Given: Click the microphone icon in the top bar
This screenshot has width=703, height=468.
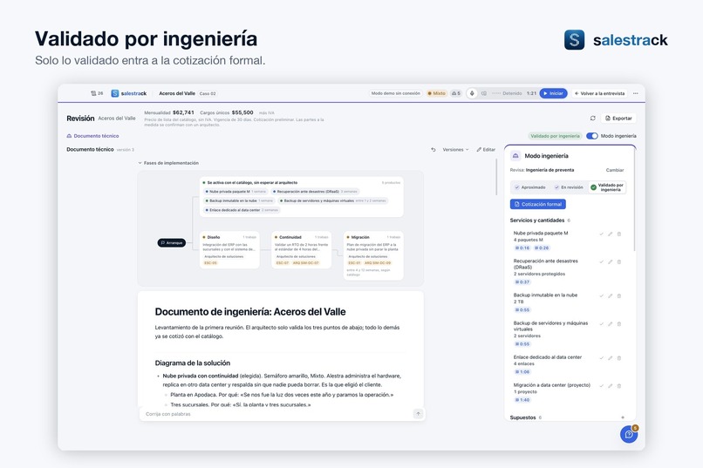Looking at the screenshot, I should point(472,93).
